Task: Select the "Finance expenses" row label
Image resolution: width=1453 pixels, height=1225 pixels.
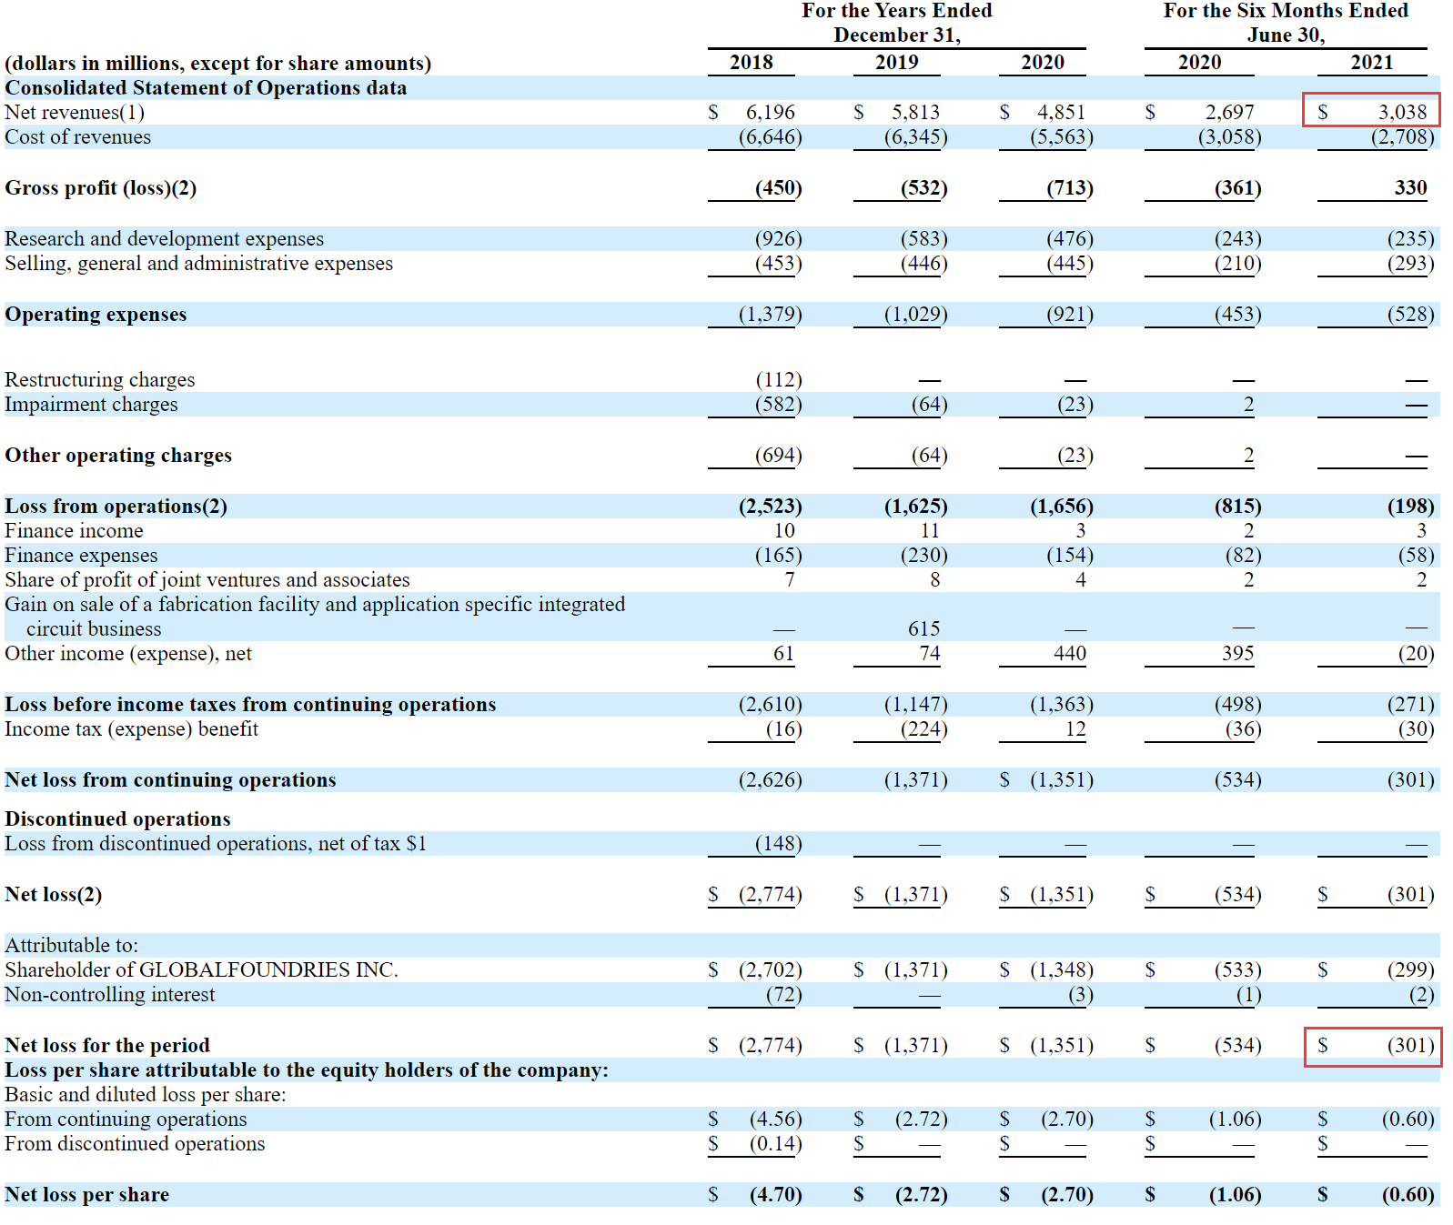Action: [81, 555]
